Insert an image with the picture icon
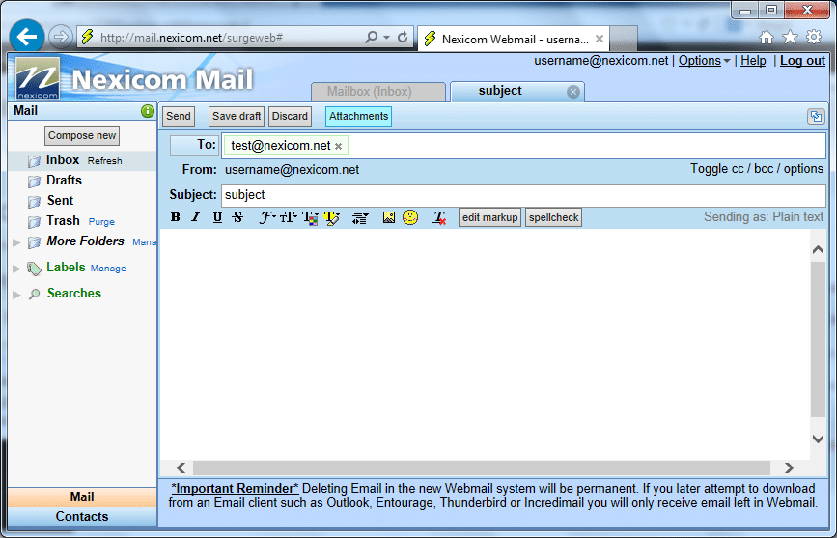 [389, 217]
